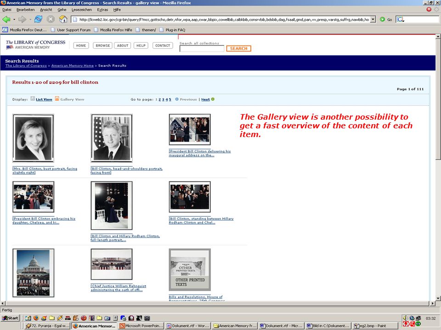Screen dimensions: 441x330
Task: Click the orange SEARCH button
Action: [238, 49]
